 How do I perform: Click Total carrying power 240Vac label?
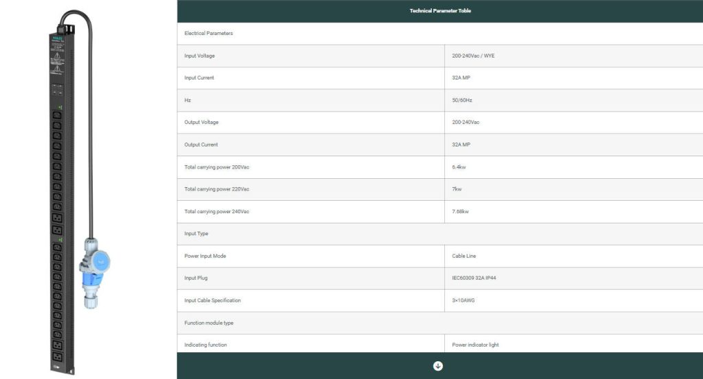216,212
